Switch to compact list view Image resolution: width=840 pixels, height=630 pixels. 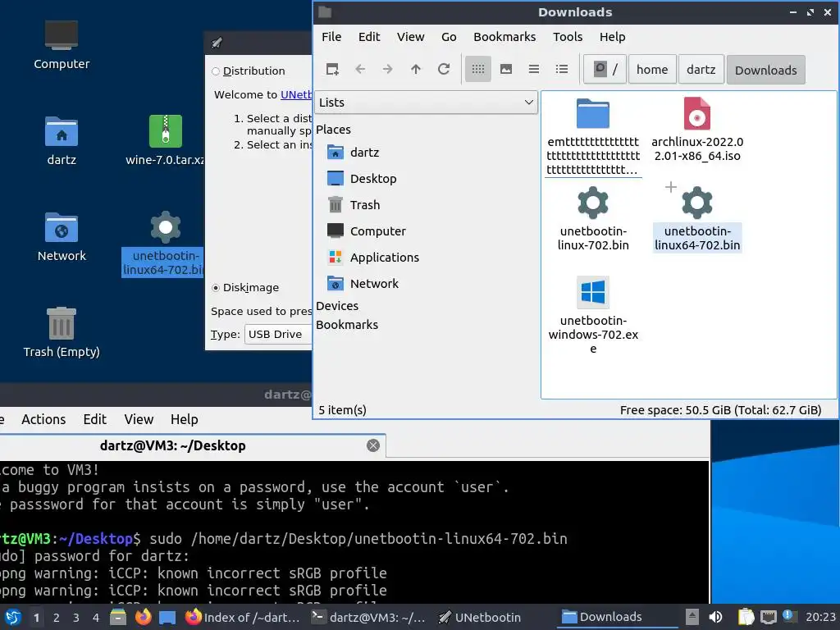pyautogui.click(x=534, y=69)
